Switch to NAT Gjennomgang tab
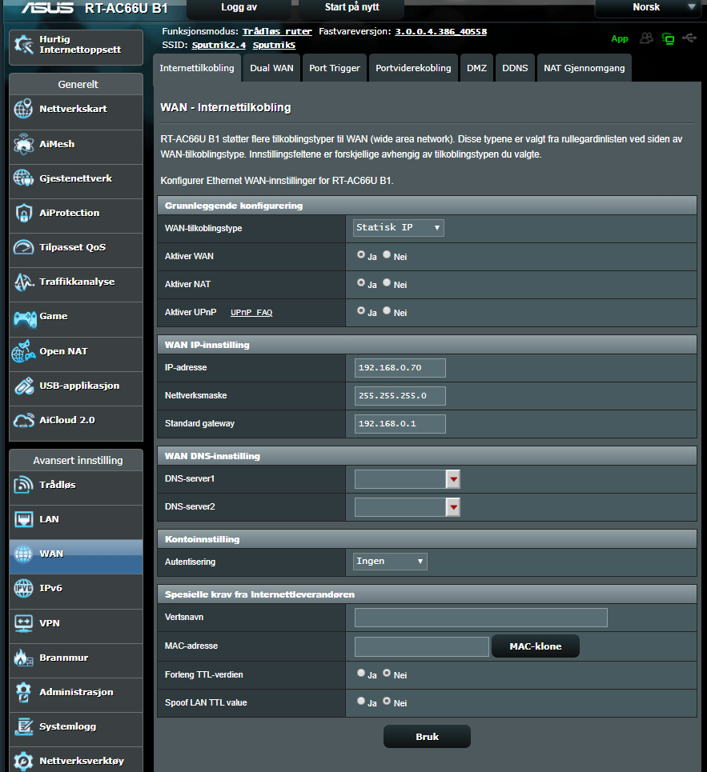This screenshot has width=707, height=772. [584, 68]
